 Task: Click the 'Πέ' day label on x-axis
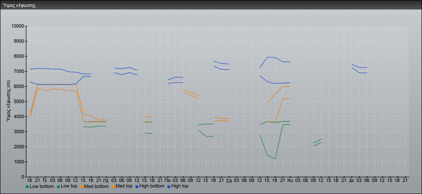click(106, 181)
